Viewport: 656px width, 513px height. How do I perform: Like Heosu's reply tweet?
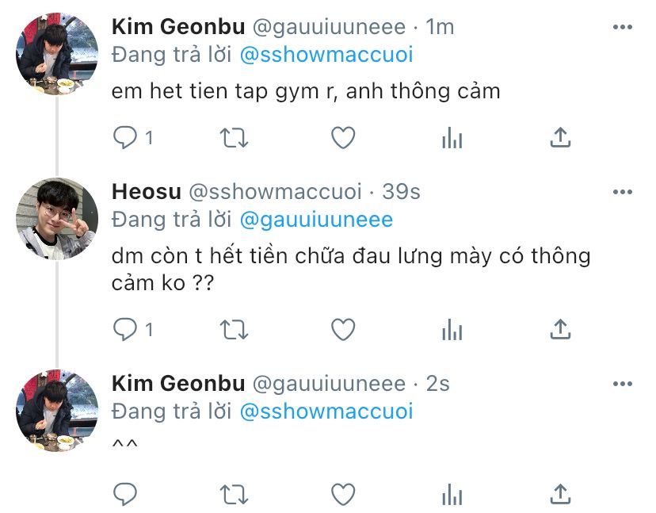pos(343,329)
